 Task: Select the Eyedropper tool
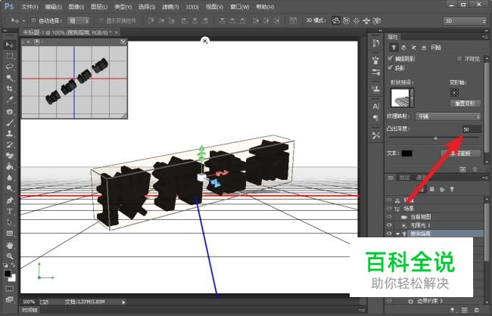pos(10,100)
